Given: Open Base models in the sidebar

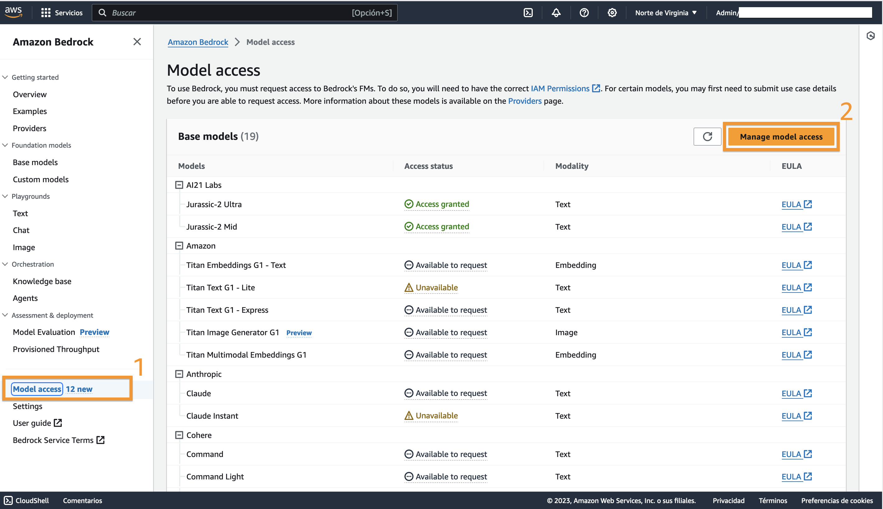Looking at the screenshot, I should (x=35, y=162).
